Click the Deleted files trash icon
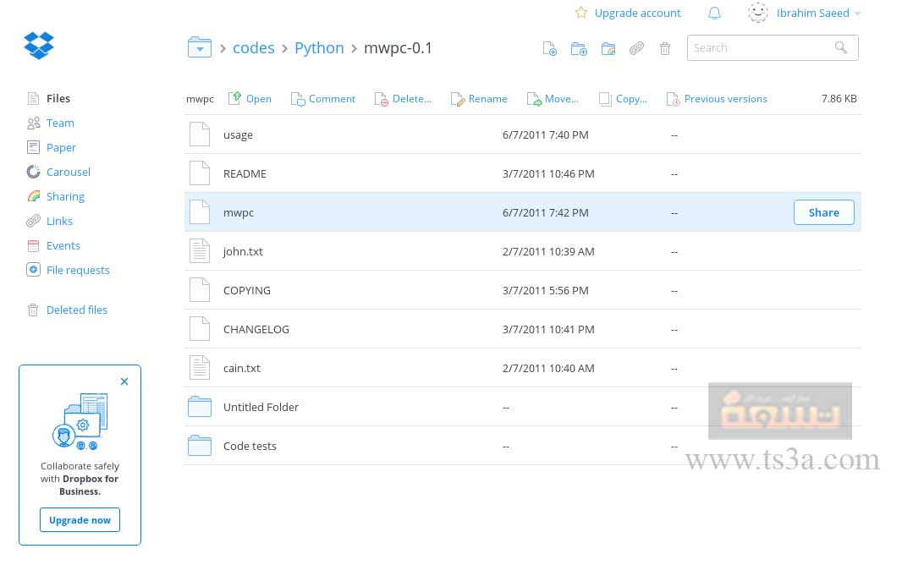902x565 pixels. [33, 310]
